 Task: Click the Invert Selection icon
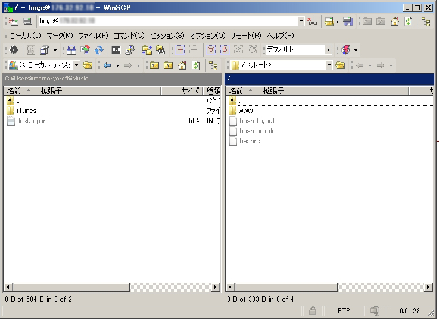coord(225,50)
